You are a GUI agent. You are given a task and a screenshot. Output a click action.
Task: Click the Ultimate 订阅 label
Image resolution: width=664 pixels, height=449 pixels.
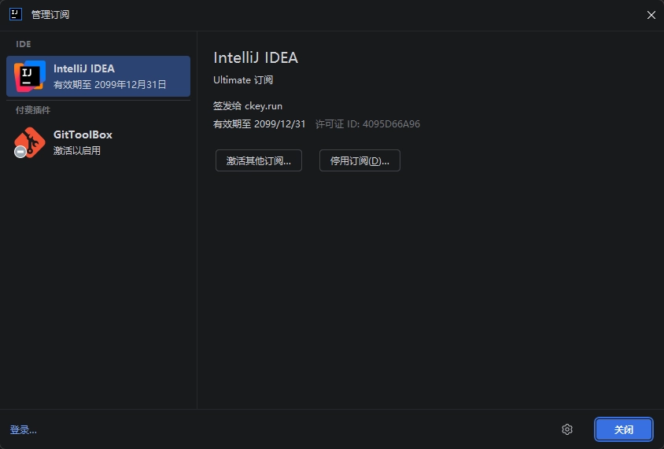(243, 80)
